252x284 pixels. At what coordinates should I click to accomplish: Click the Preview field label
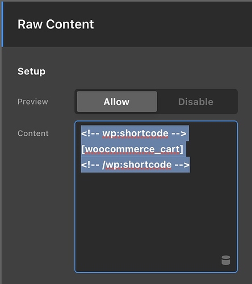[x=33, y=102]
